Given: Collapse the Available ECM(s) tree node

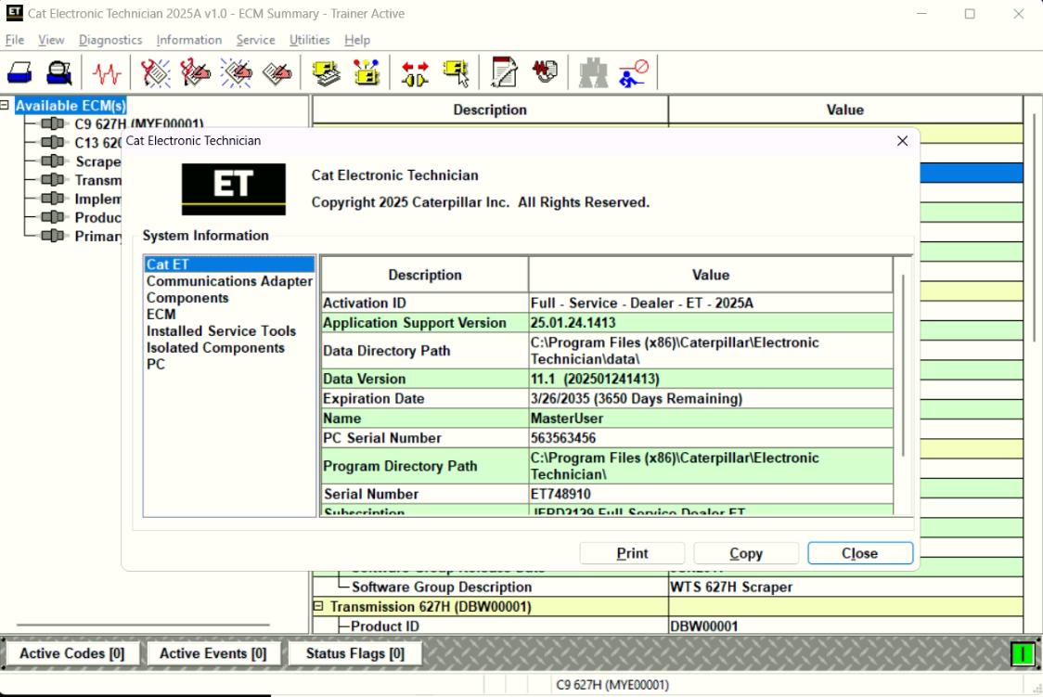Looking at the screenshot, I should click(x=5, y=105).
